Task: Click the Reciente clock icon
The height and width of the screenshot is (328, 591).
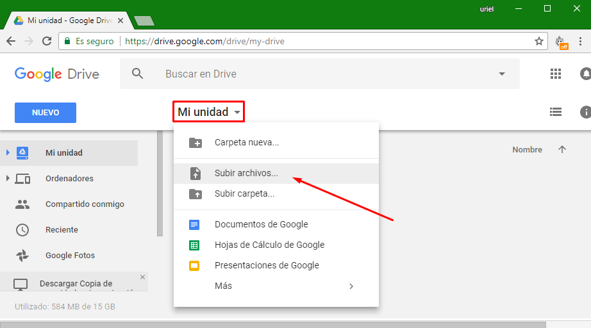Action: pyautogui.click(x=22, y=230)
